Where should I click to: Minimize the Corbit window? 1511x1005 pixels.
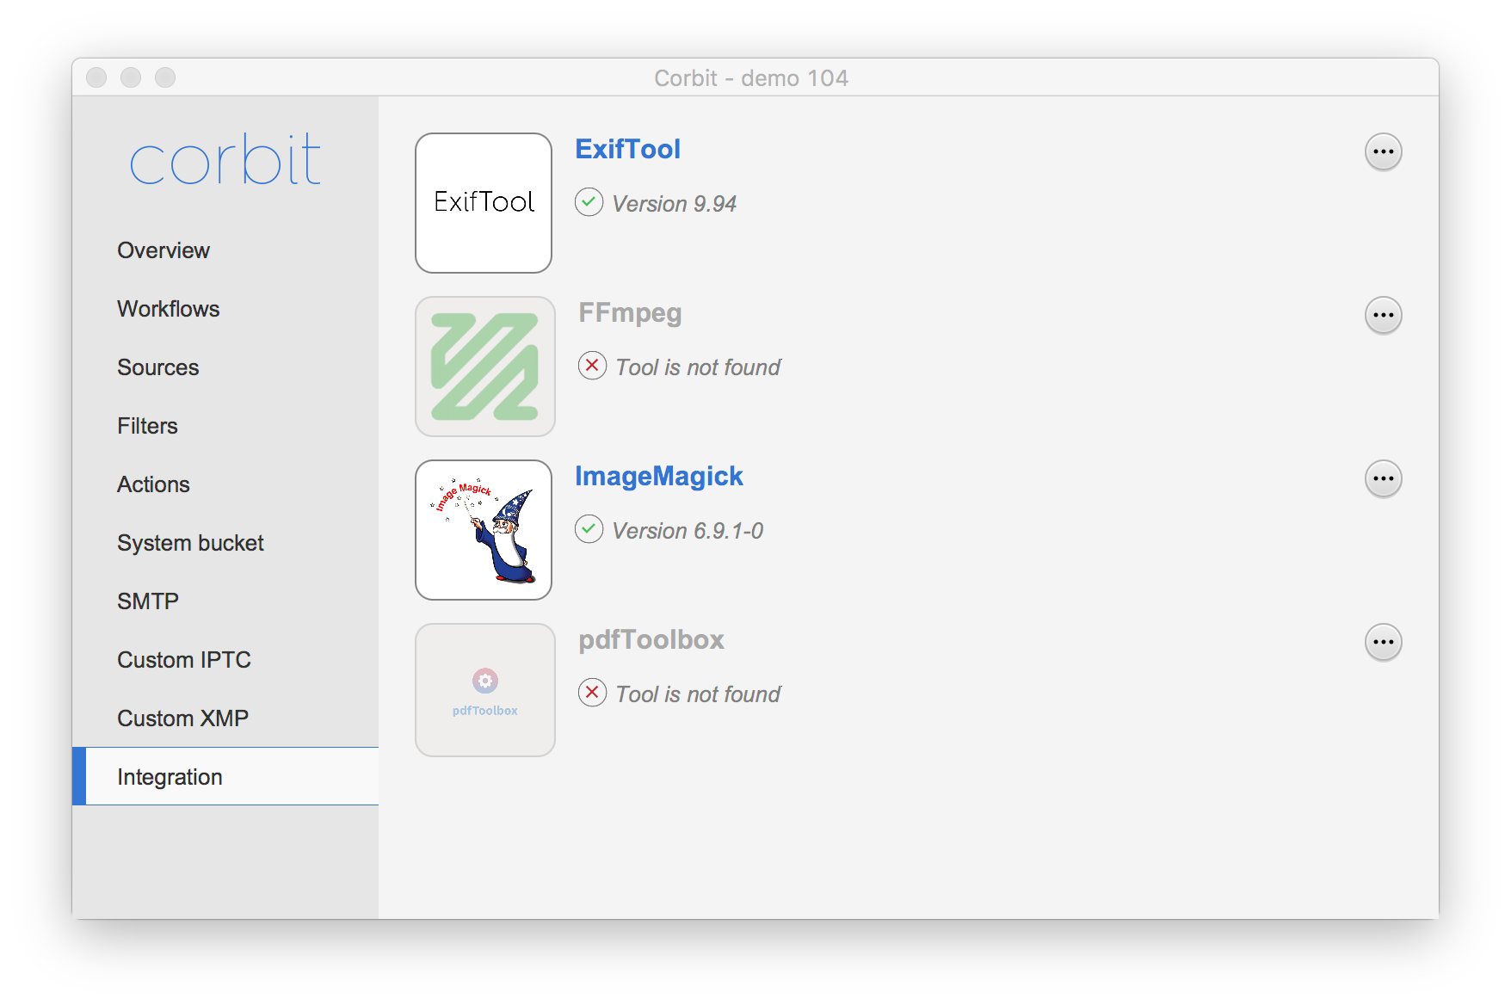coord(131,77)
